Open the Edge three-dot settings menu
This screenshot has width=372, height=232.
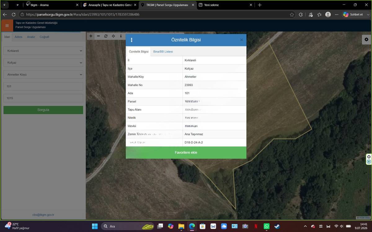(x=337, y=15)
